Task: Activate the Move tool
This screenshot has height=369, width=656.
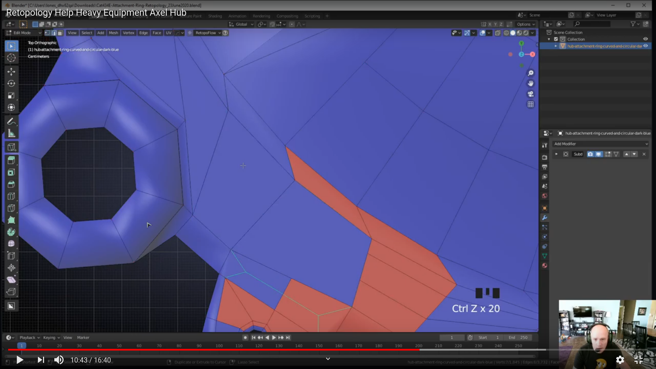Action: (11, 71)
